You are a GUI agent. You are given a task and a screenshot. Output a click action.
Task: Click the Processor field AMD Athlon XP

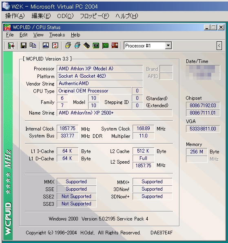100,69
